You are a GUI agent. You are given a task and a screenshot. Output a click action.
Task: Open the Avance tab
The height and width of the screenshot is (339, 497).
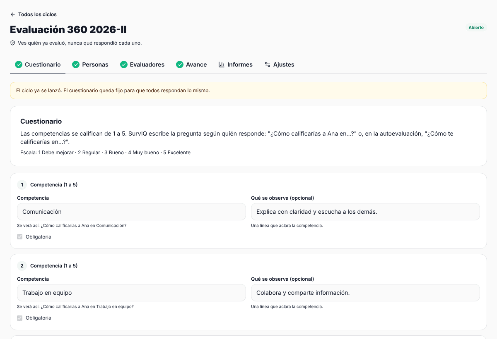tap(191, 64)
